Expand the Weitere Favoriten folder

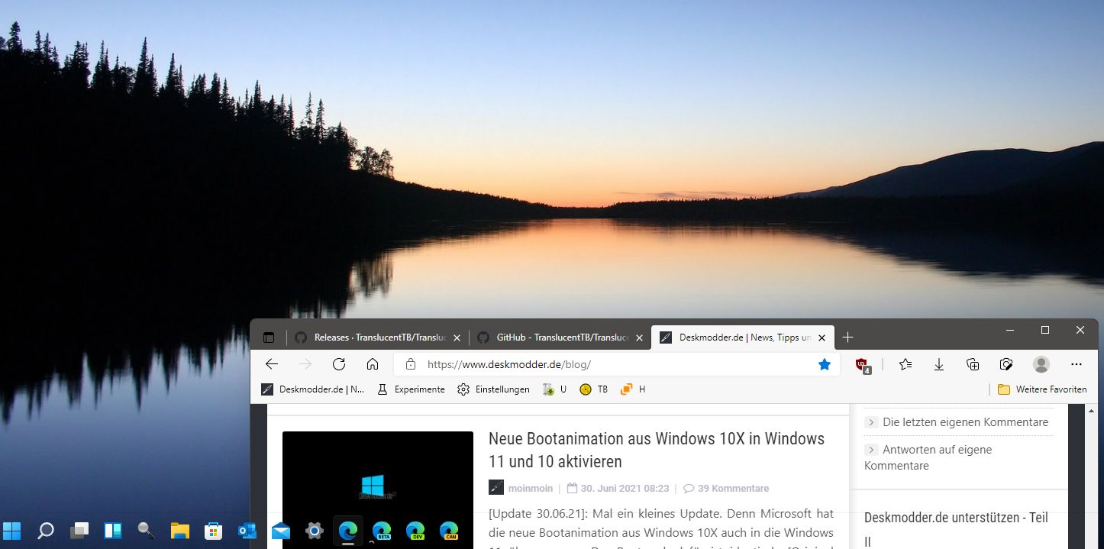1041,389
